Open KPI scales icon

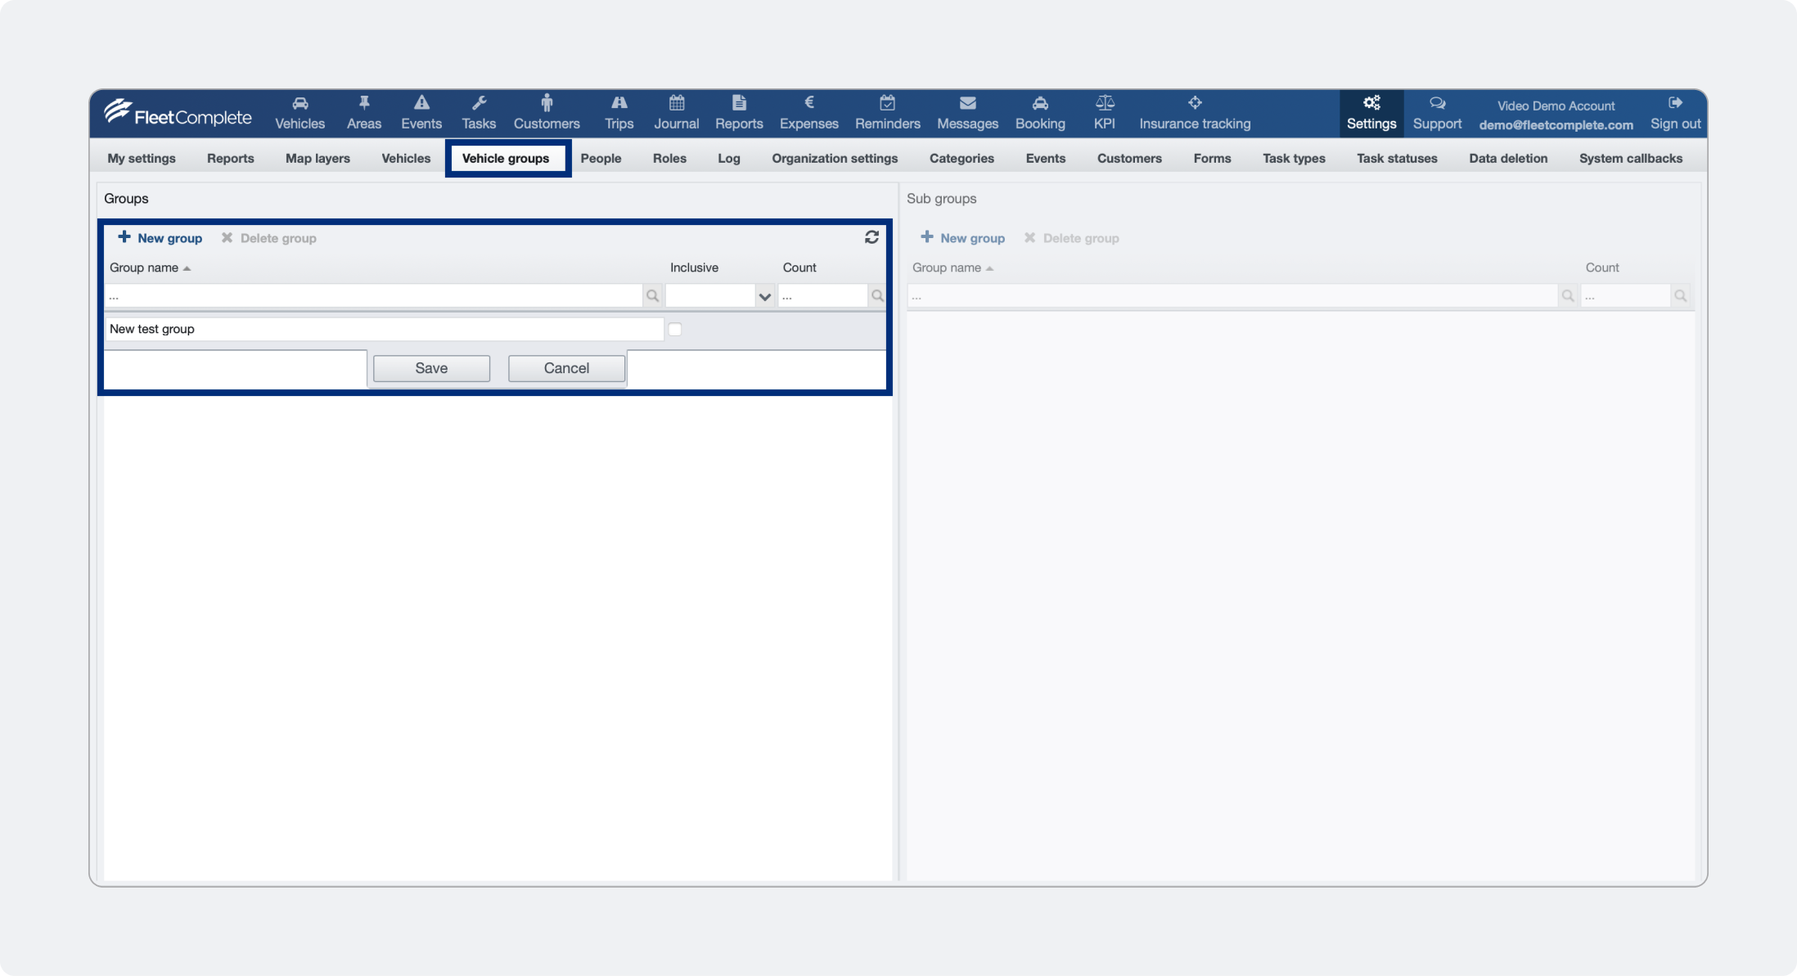[x=1104, y=103]
